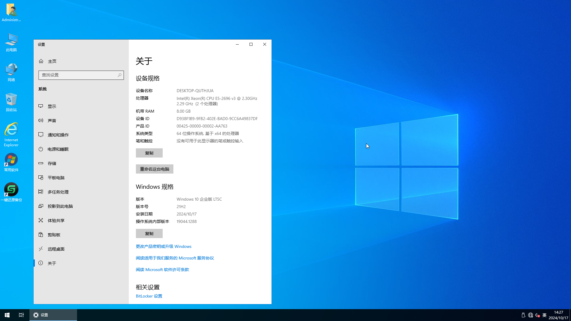Click the 8.00 GB RAM value
The height and width of the screenshot is (321, 571).
(183, 111)
